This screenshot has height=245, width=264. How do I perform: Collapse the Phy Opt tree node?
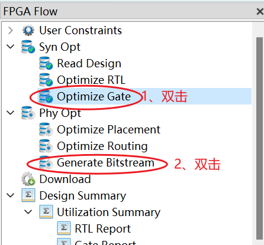[11, 113]
